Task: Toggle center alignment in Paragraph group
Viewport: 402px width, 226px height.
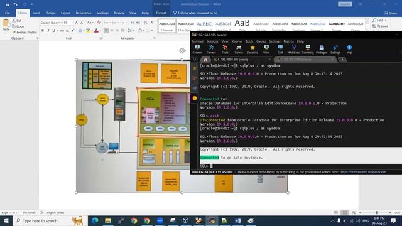Action: tap(112, 31)
